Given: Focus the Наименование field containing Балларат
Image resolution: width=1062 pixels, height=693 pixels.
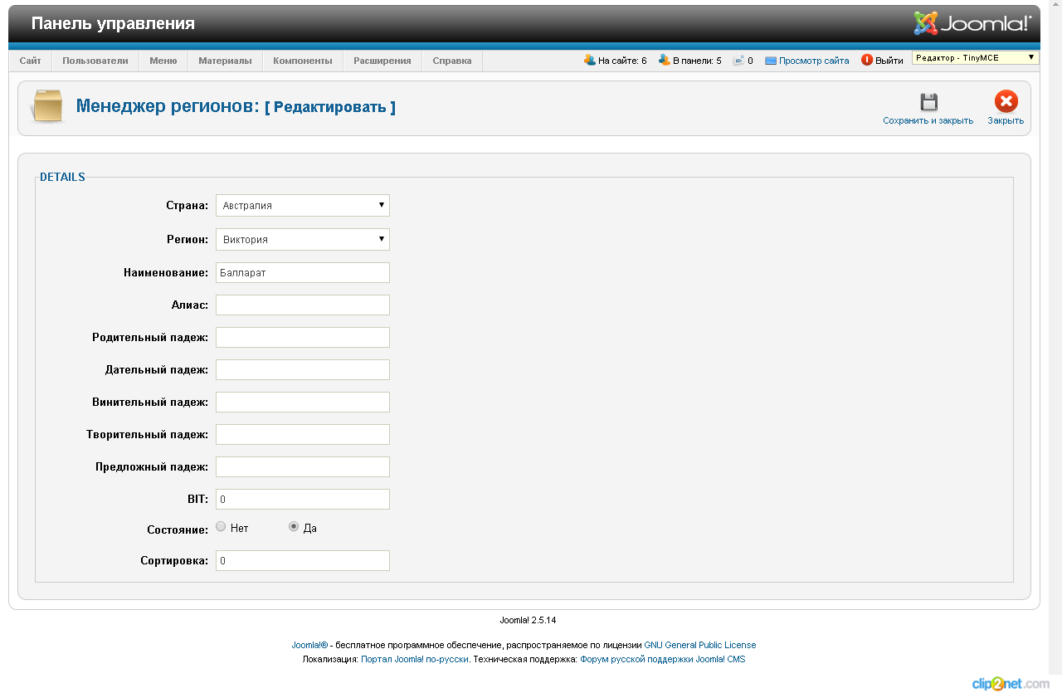Looking at the screenshot, I should coord(303,272).
